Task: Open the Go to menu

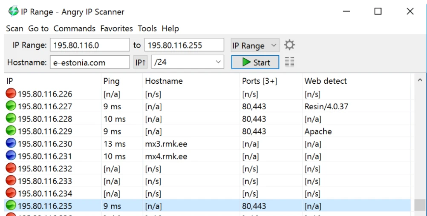Action: (38, 28)
